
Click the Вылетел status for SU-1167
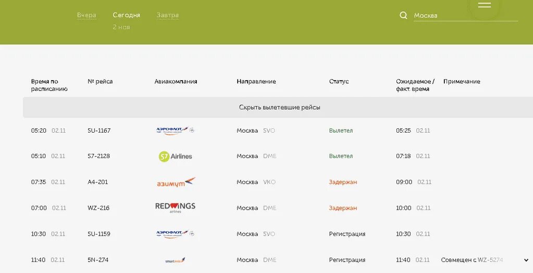341,131
